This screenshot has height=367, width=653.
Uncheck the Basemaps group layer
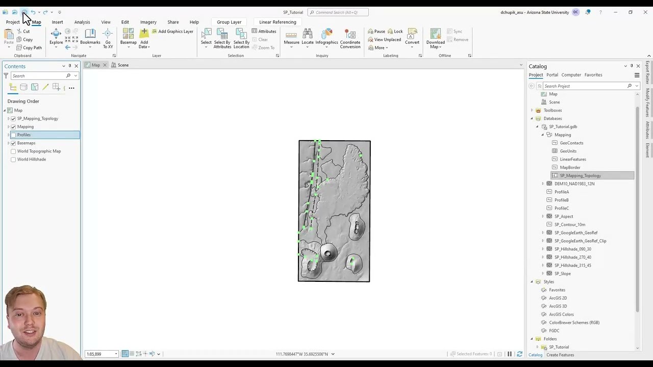[13, 143]
